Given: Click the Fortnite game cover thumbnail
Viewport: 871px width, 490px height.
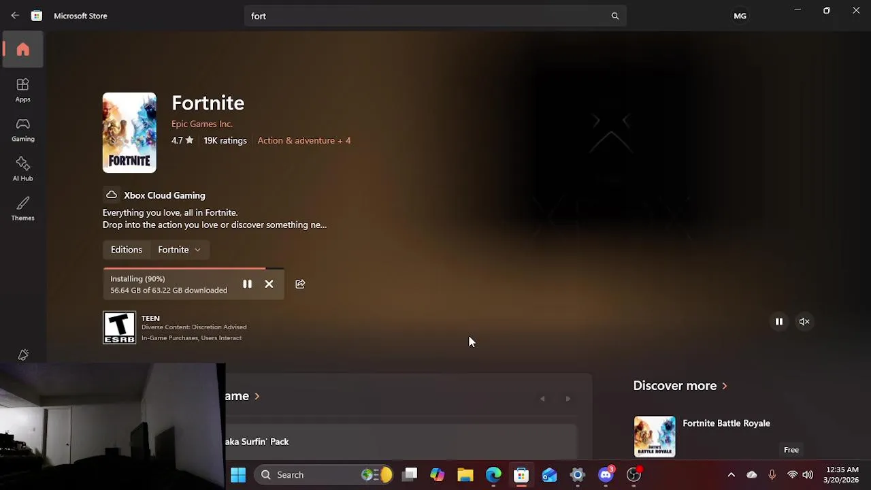Looking at the screenshot, I should coord(129,133).
